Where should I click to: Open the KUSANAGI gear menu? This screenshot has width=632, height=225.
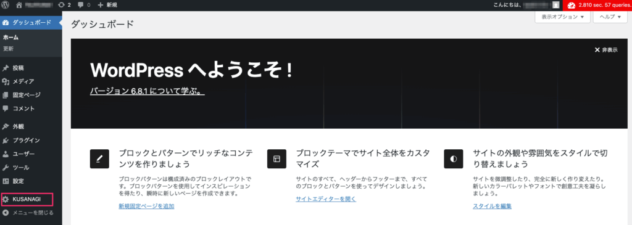(27, 199)
